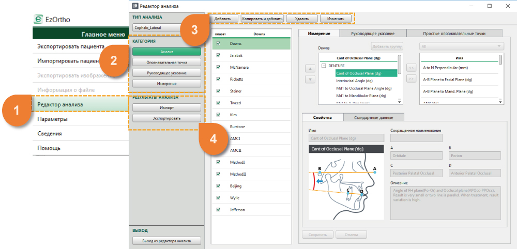Uncheck the Downs analysis checkbox

pyautogui.click(x=219, y=44)
